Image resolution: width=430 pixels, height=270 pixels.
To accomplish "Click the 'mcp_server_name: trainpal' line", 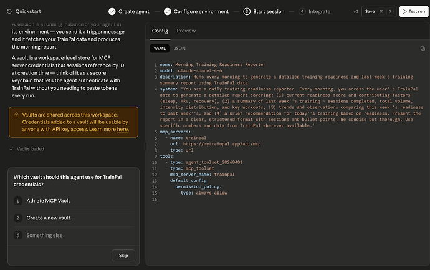I will [x=202, y=175].
